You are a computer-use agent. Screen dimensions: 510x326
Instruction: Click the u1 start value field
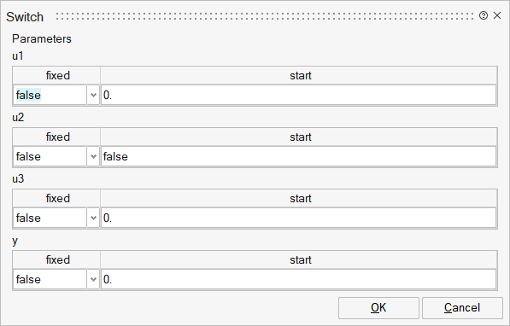pyautogui.click(x=299, y=95)
